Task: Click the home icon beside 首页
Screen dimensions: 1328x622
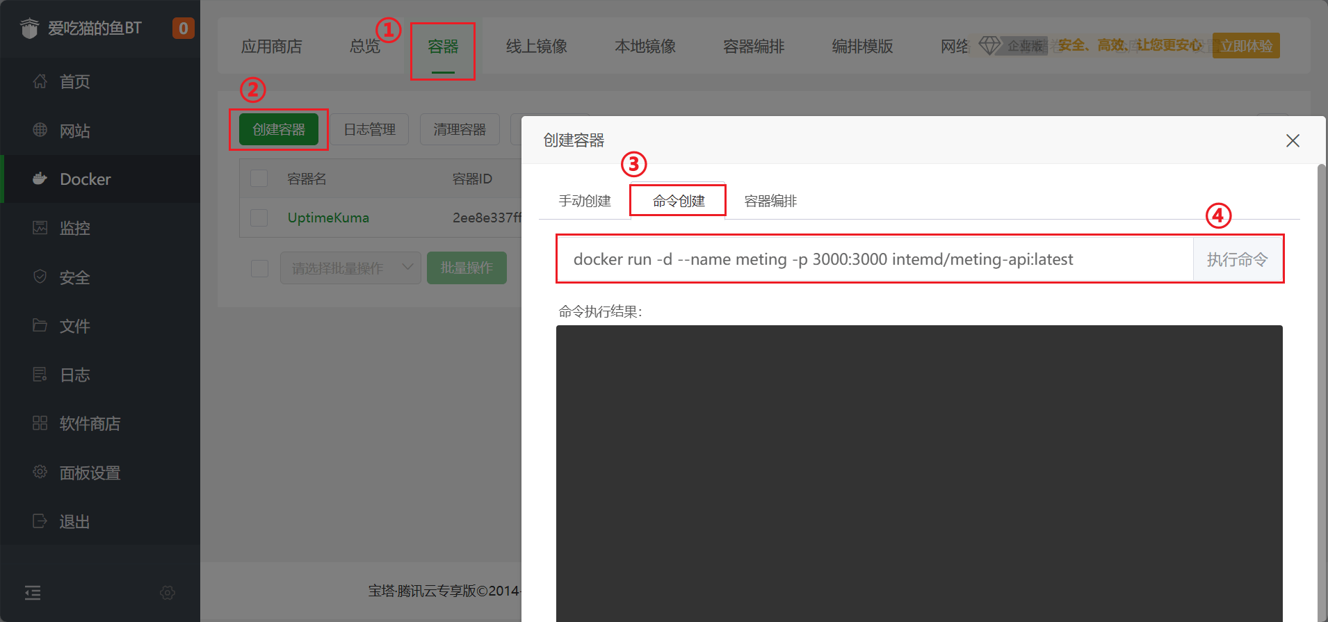Action: tap(40, 81)
